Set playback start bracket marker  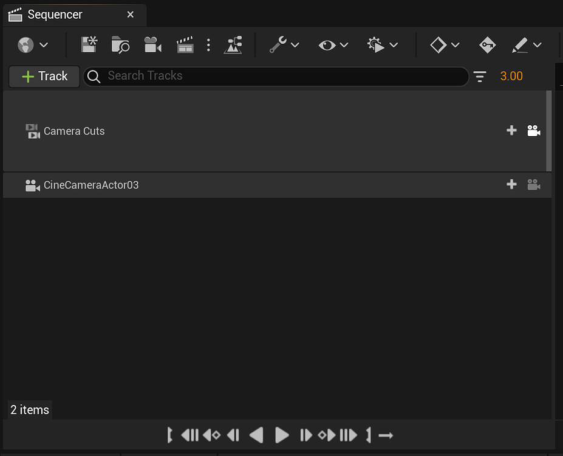point(170,435)
